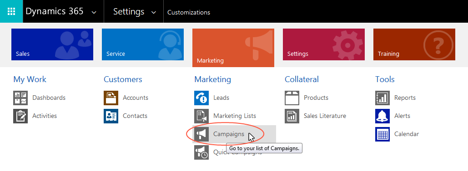This screenshot has width=468, height=171.
Task: Click the Activities clipboard icon
Action: [x=20, y=116]
